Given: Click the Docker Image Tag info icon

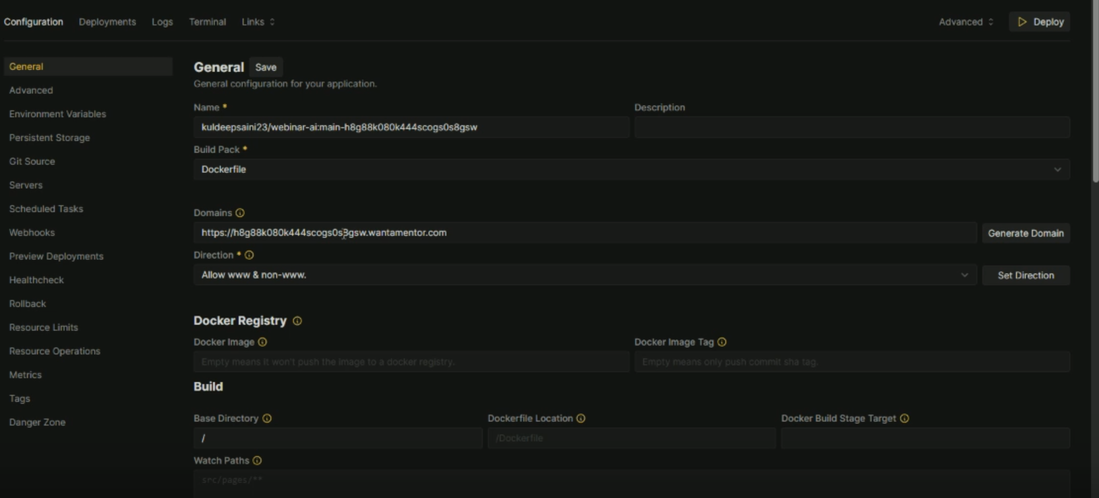Looking at the screenshot, I should point(722,342).
